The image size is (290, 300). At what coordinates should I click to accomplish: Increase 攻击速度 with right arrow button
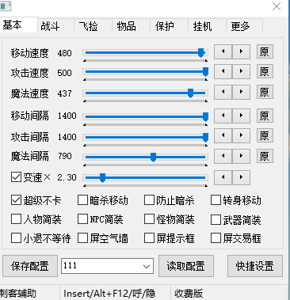[241, 71]
